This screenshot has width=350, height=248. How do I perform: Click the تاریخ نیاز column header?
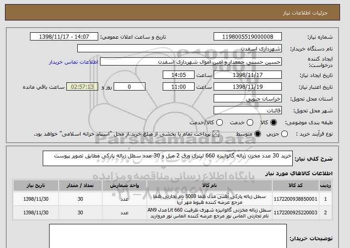point(36,186)
